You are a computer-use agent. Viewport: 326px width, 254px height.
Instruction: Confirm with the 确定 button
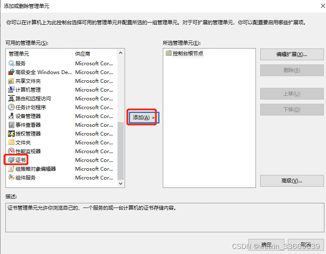tap(266, 245)
